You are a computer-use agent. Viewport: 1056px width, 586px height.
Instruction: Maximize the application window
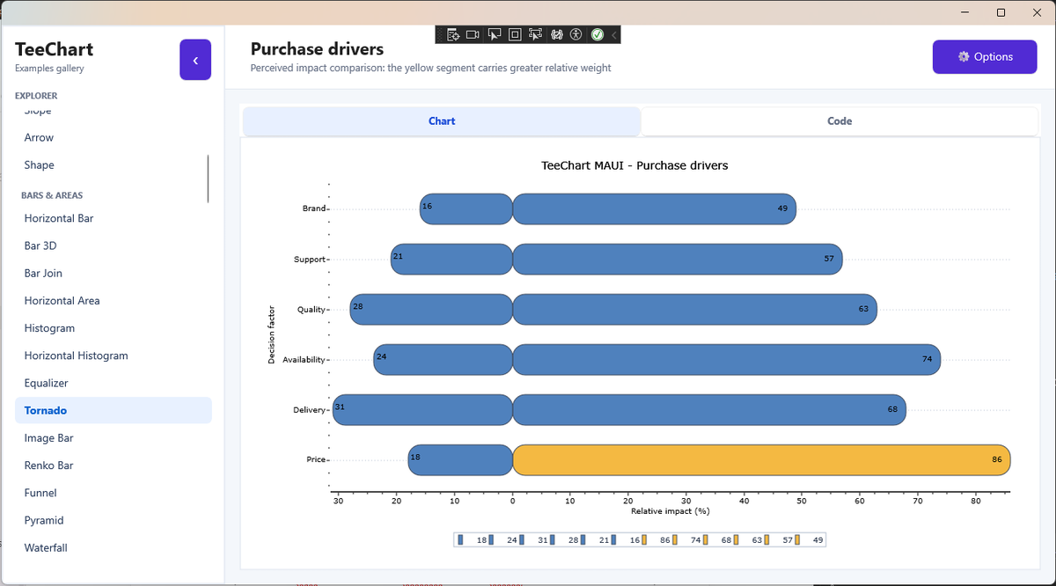tap(1001, 12)
